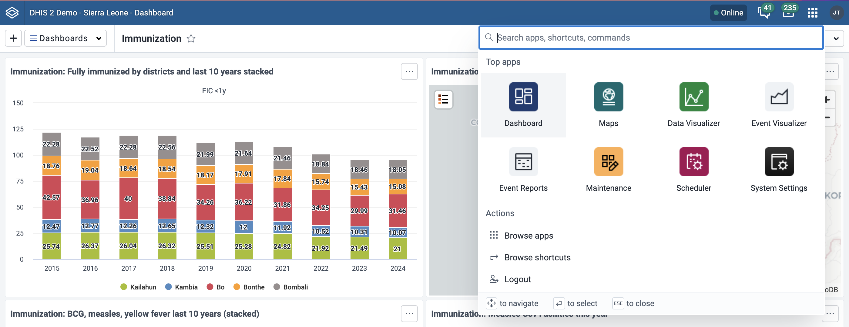The width and height of the screenshot is (849, 327).
Task: Open the Maps app icon
Action: [609, 97]
